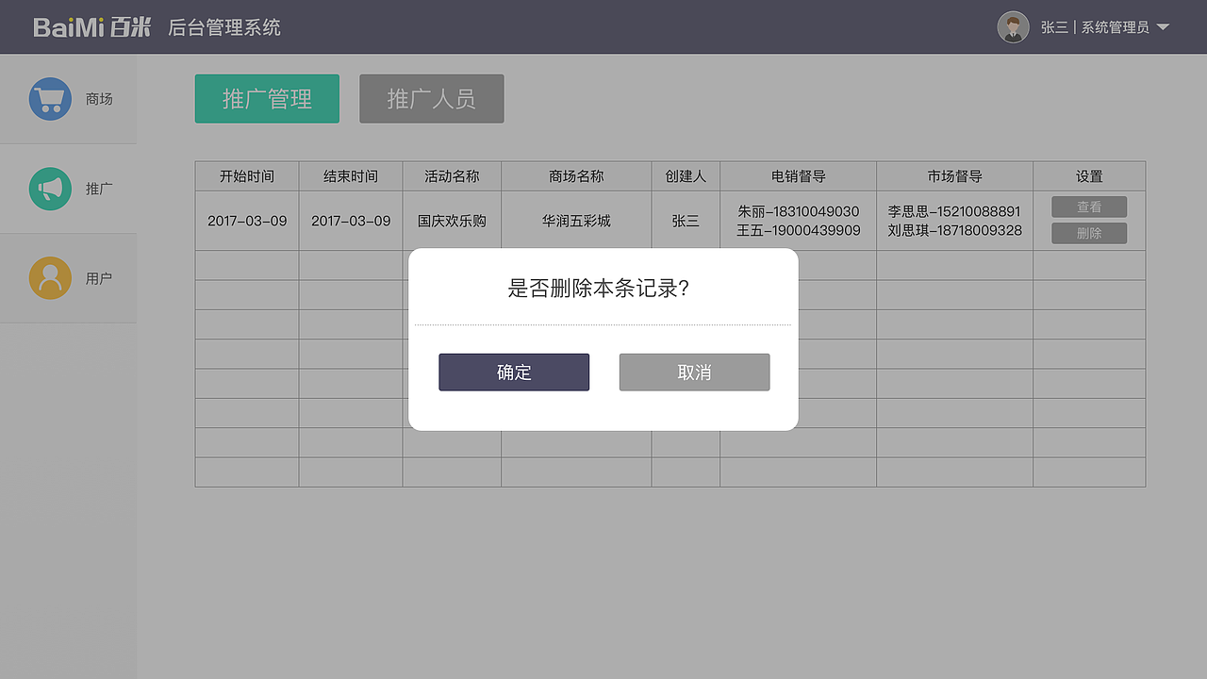Confirm deletion with 确定 button

coord(514,373)
